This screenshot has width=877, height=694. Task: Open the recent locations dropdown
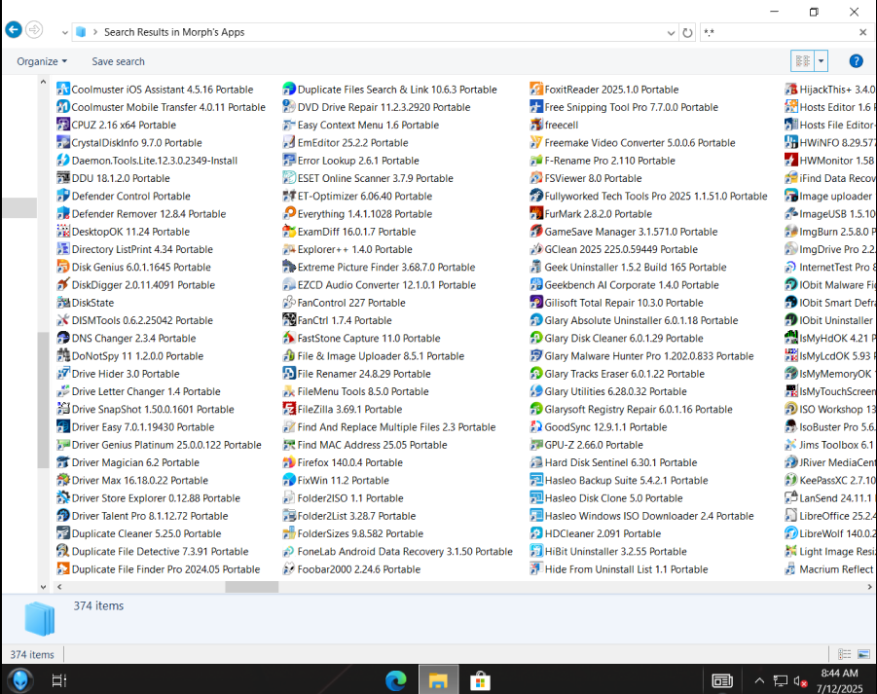coord(65,32)
